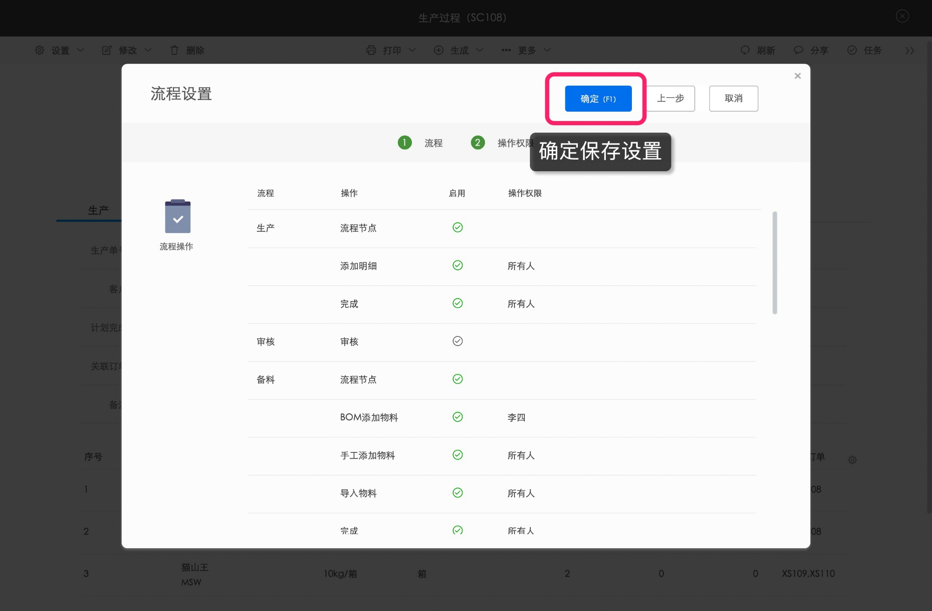
Task: Toggle 启用 for 备料 完成 row
Action: coord(458,530)
